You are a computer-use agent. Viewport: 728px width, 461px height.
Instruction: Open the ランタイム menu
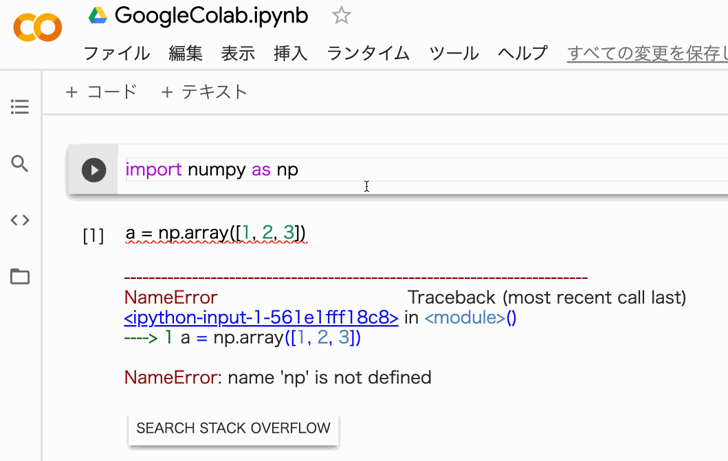pos(368,53)
